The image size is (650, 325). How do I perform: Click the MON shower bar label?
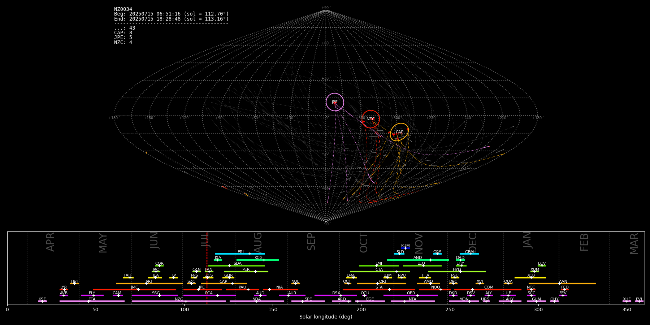[x=464, y=299]
